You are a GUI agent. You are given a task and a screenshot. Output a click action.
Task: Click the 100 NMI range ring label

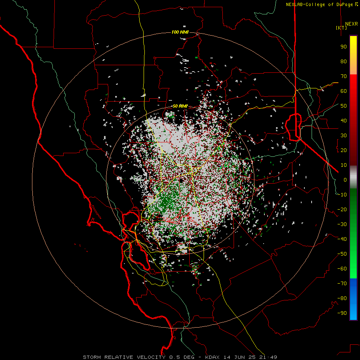point(180,32)
